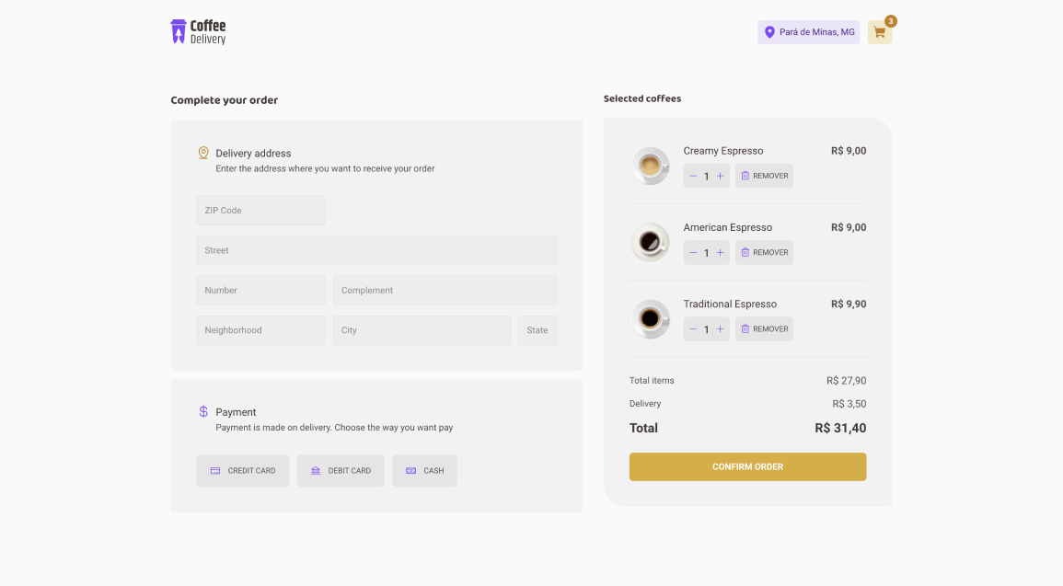Remove Traditional Espresso from the order

(x=764, y=328)
